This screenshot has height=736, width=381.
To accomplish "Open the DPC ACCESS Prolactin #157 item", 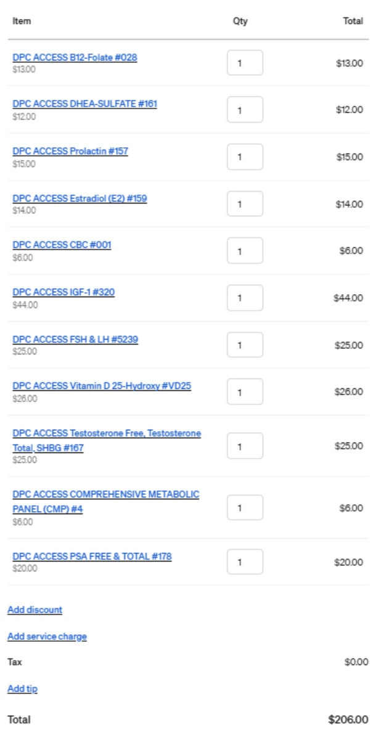I will coord(70,151).
